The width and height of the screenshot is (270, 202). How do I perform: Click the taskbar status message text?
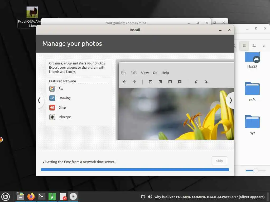209,197
